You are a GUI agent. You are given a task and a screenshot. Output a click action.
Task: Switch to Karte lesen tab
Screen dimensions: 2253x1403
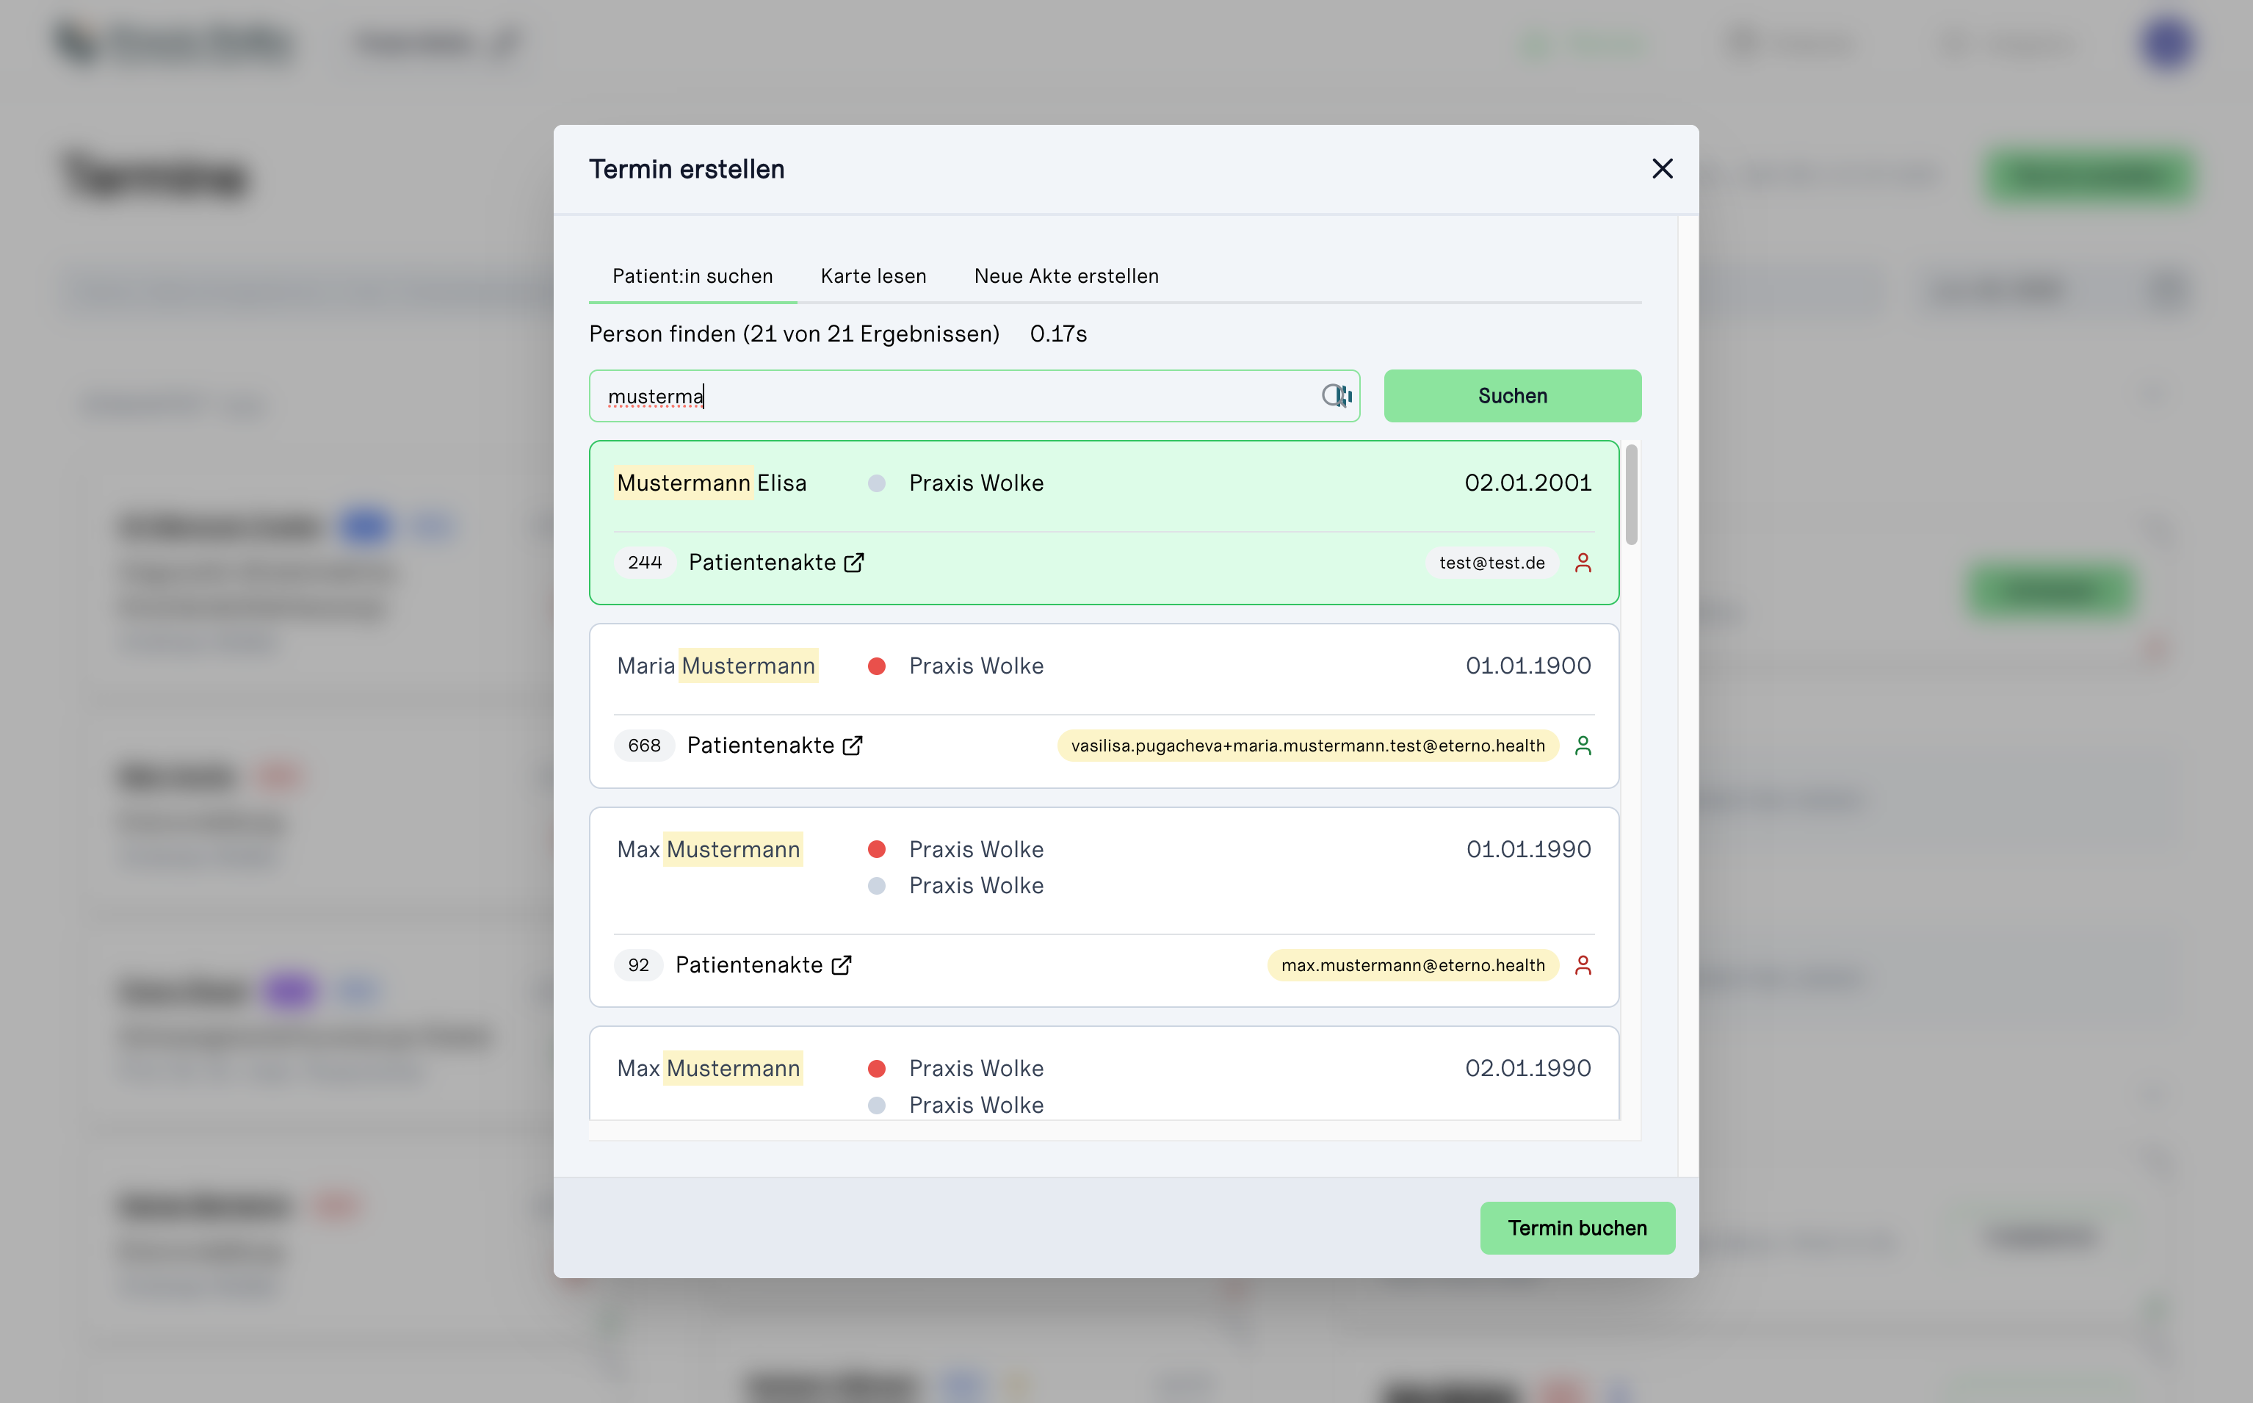point(873,275)
